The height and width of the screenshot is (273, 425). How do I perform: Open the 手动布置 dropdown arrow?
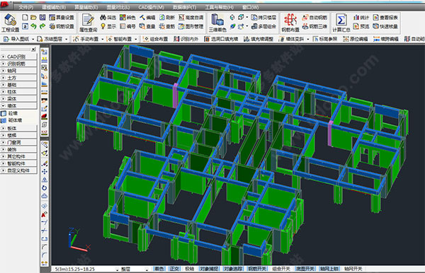(x=103, y=39)
